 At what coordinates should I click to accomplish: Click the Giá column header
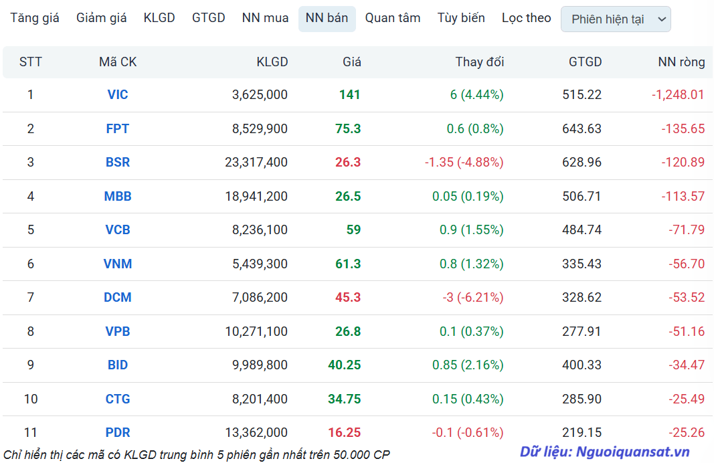(351, 62)
